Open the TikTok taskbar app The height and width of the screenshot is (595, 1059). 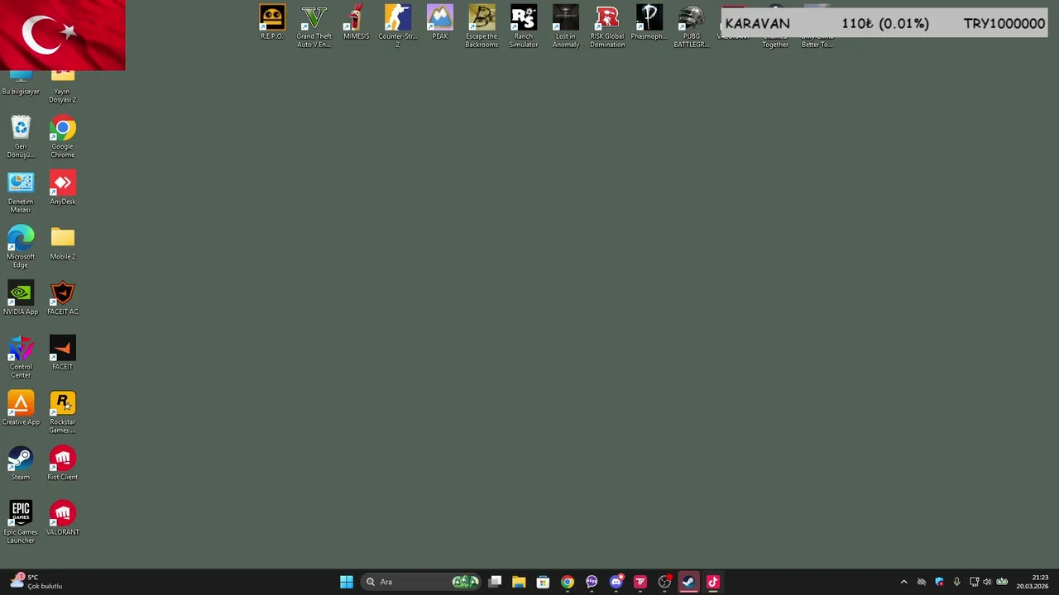pos(713,582)
